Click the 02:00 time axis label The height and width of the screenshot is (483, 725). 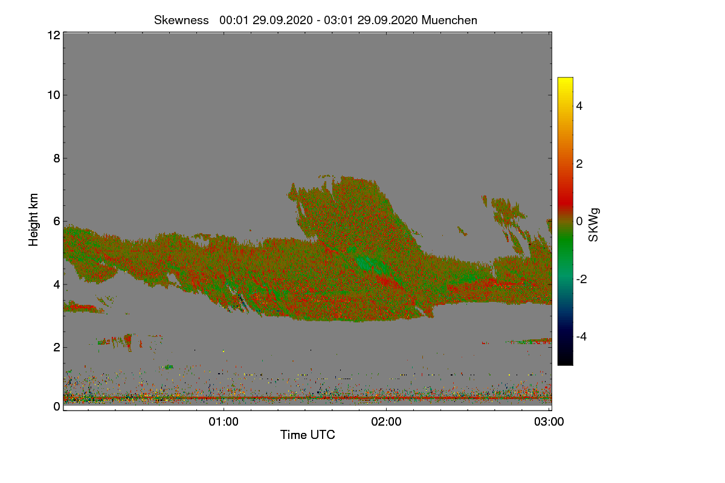tap(387, 423)
